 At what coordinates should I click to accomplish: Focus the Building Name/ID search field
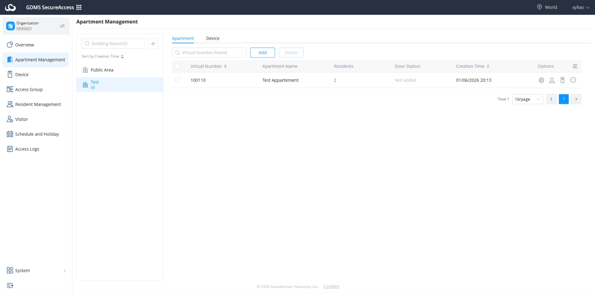tap(113, 44)
